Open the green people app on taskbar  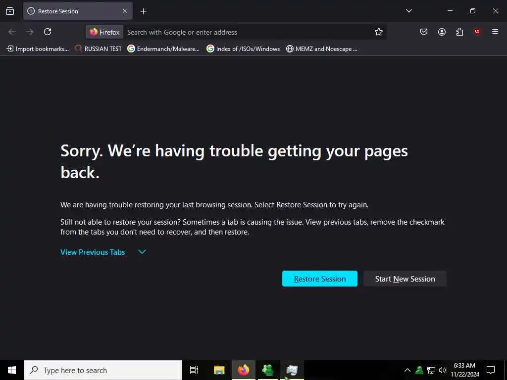tap(268, 370)
